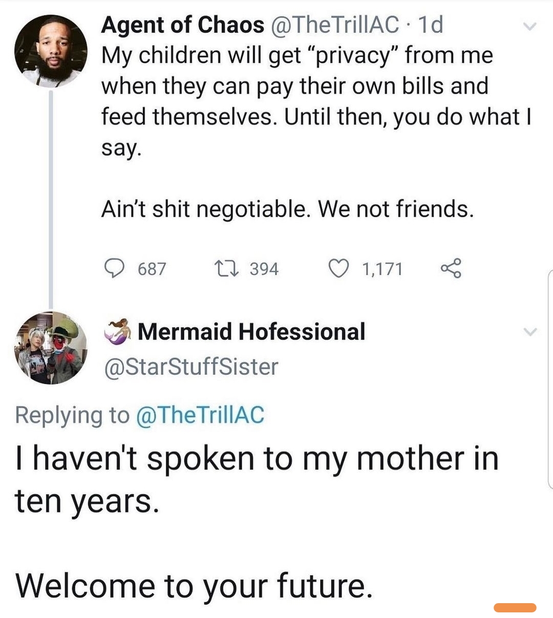
Task: Click the Mermaid Hofessional display name
Action: click(x=251, y=332)
